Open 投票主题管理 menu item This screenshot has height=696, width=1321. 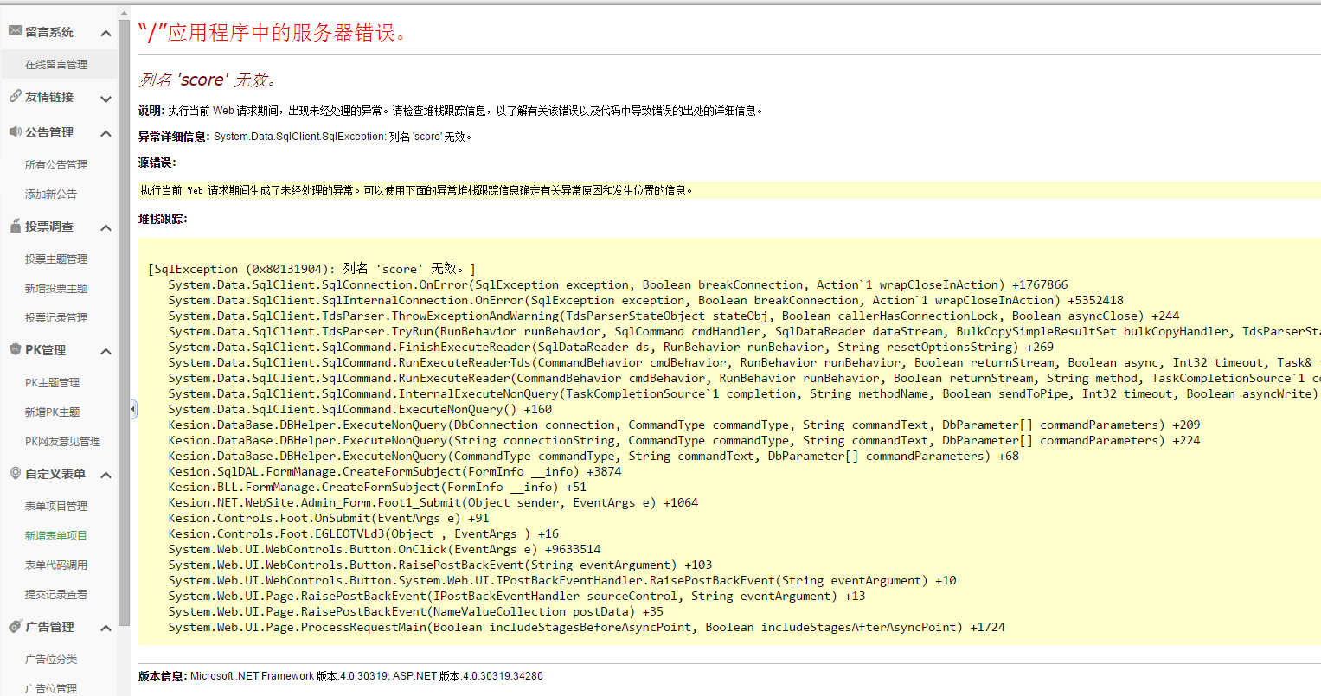pyautogui.click(x=56, y=259)
